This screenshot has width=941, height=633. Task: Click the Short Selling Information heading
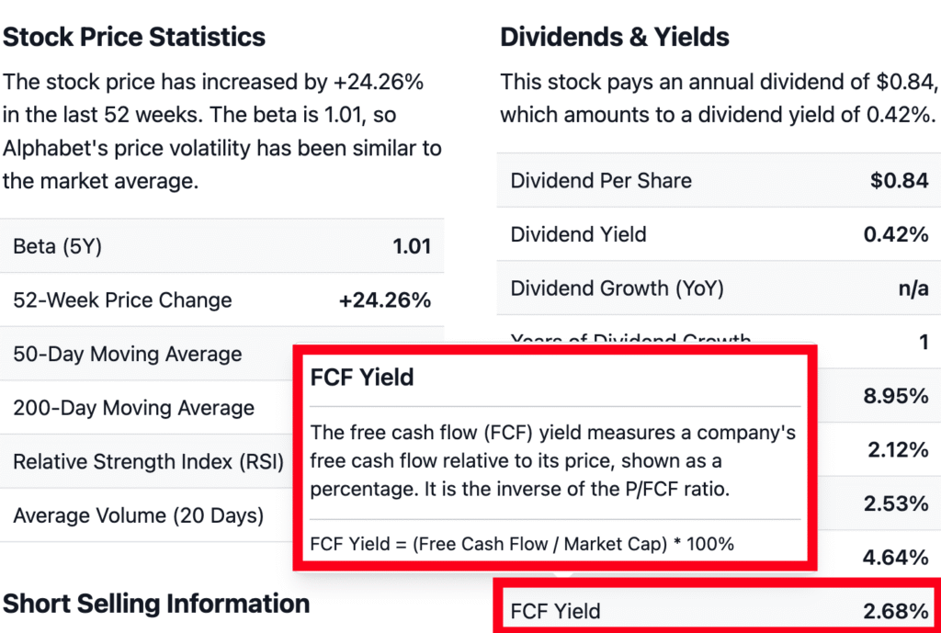(156, 604)
